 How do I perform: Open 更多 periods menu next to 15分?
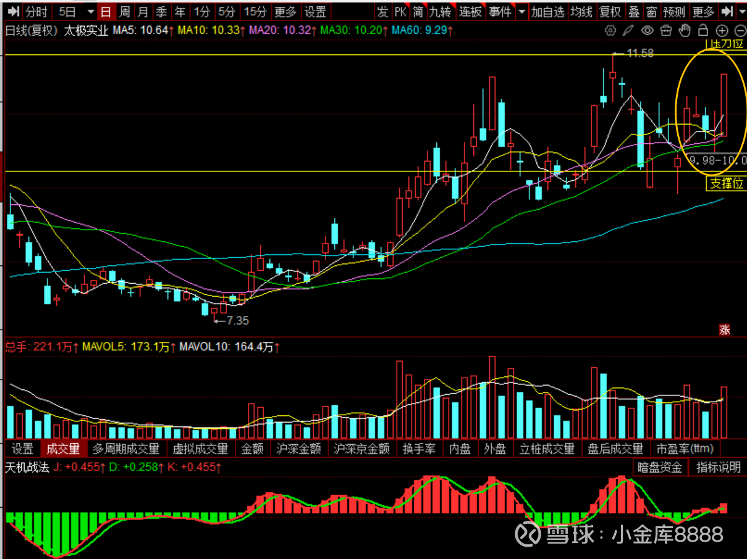point(285,12)
